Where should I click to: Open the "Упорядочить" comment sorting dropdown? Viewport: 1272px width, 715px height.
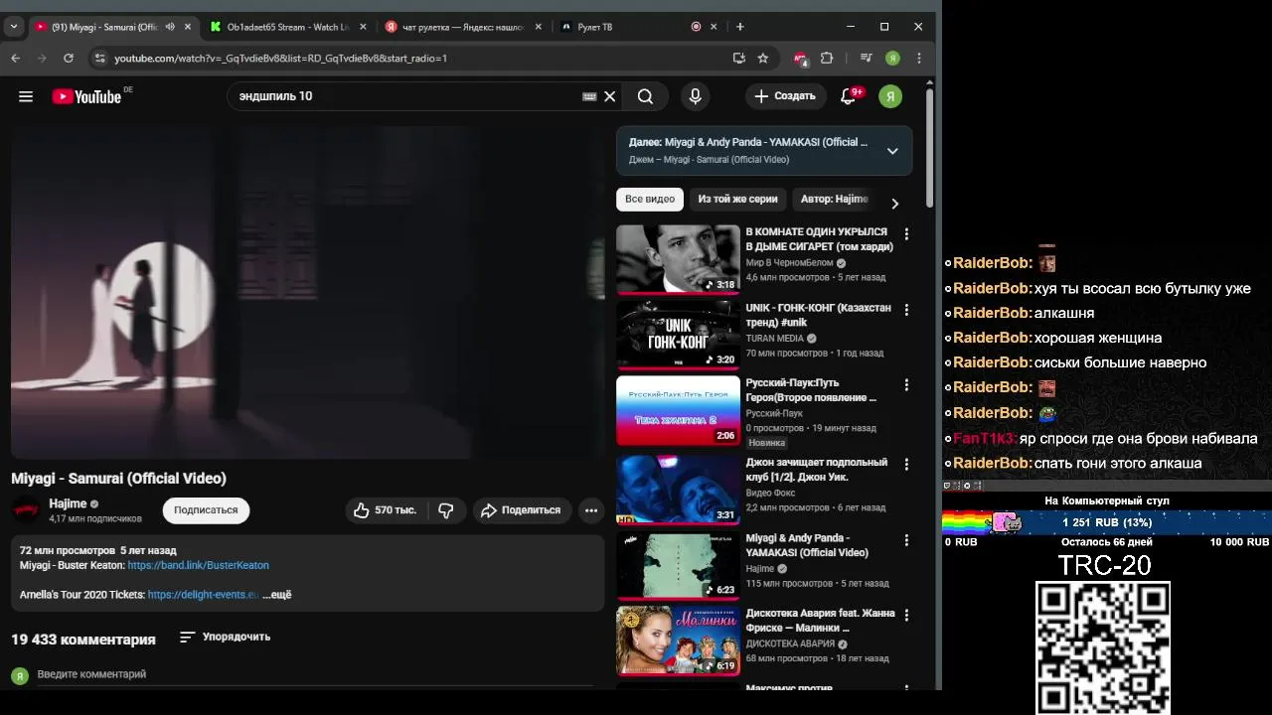point(225,638)
